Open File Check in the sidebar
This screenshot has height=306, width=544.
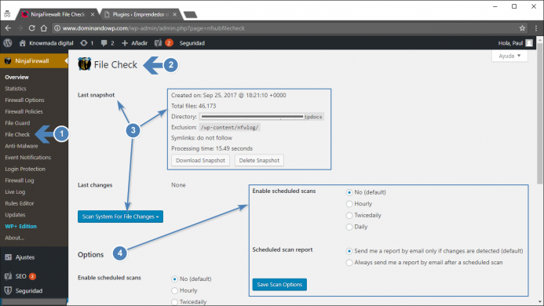pyautogui.click(x=17, y=134)
